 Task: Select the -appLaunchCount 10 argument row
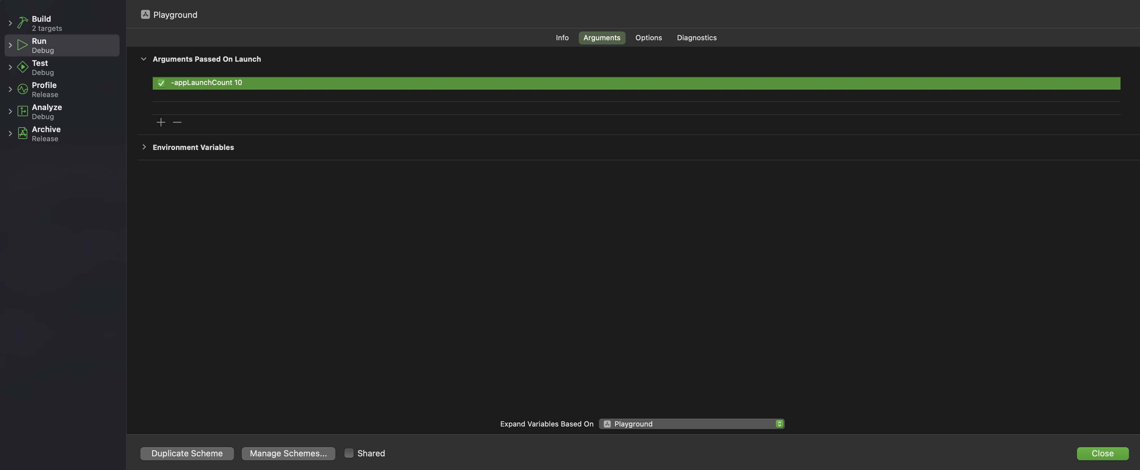(x=398, y=83)
